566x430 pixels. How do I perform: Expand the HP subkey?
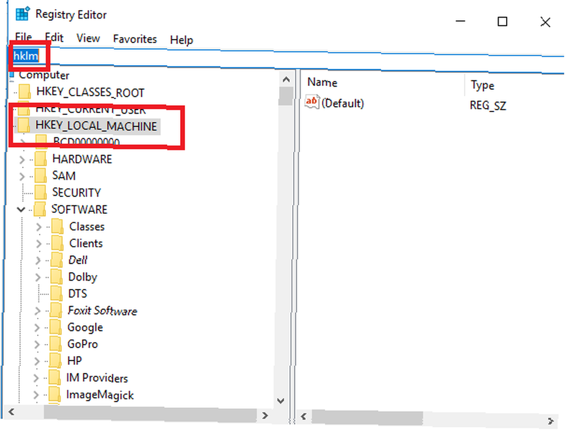coord(37,361)
